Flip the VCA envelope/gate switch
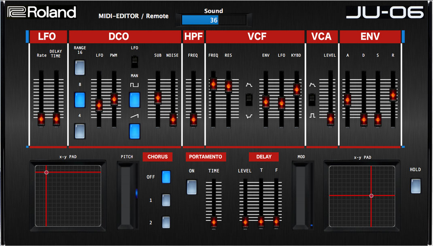This screenshot has height=246, width=433. [312, 100]
